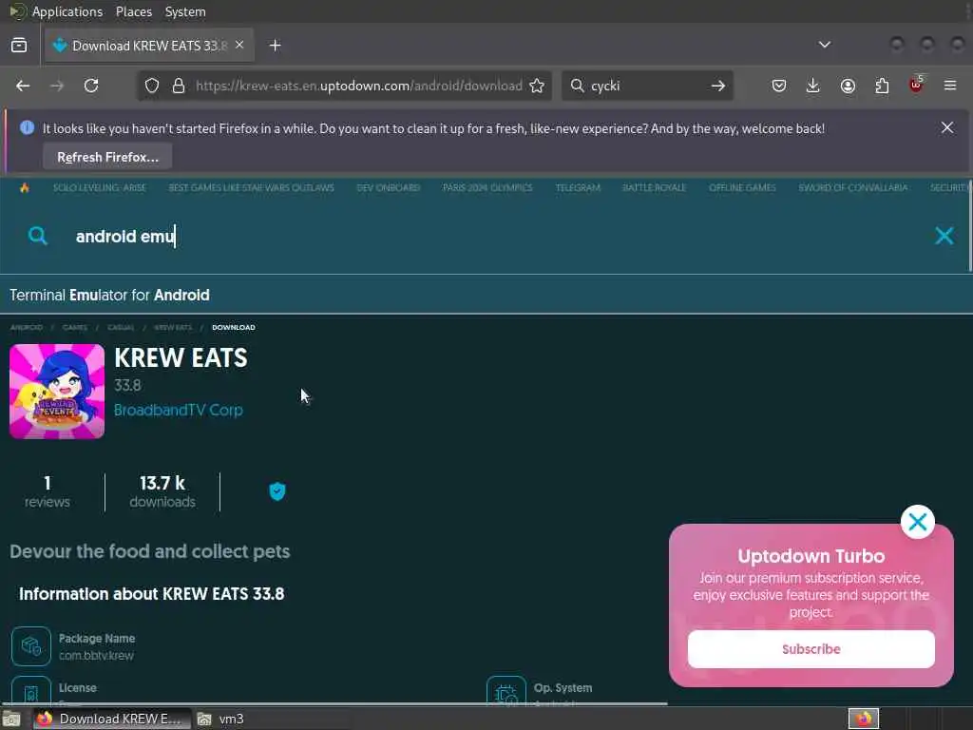Open Paris 2024 Olympics trending link
The height and width of the screenshot is (730, 973).
(487, 187)
